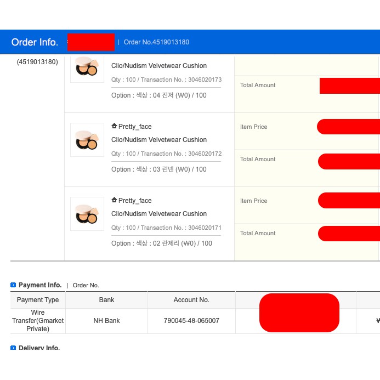Click the home icon beside Pretty_face for transaction 3046020171

tap(114, 201)
